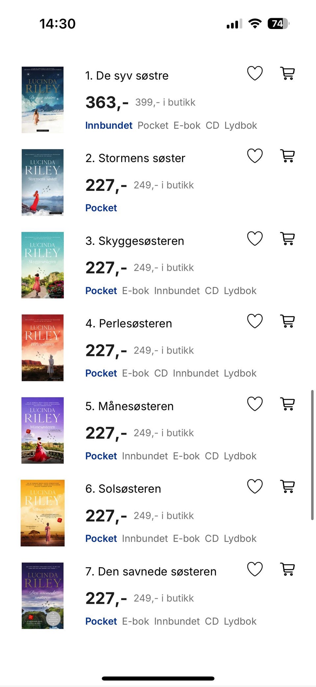
Task: Tap the cart icon for Stormens søster
Action: click(287, 156)
